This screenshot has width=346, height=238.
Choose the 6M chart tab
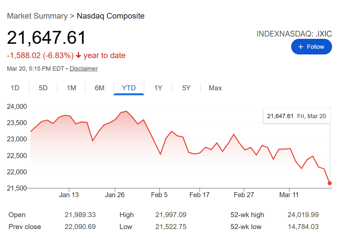click(x=99, y=88)
